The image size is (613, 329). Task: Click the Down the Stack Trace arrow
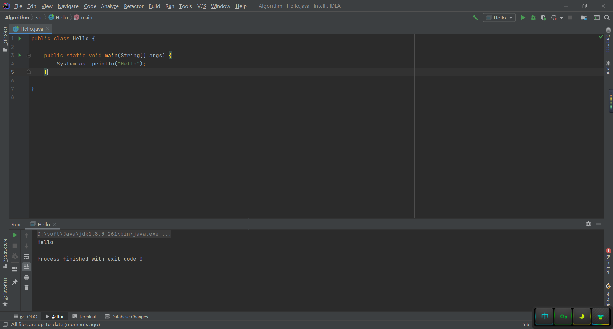pos(26,246)
